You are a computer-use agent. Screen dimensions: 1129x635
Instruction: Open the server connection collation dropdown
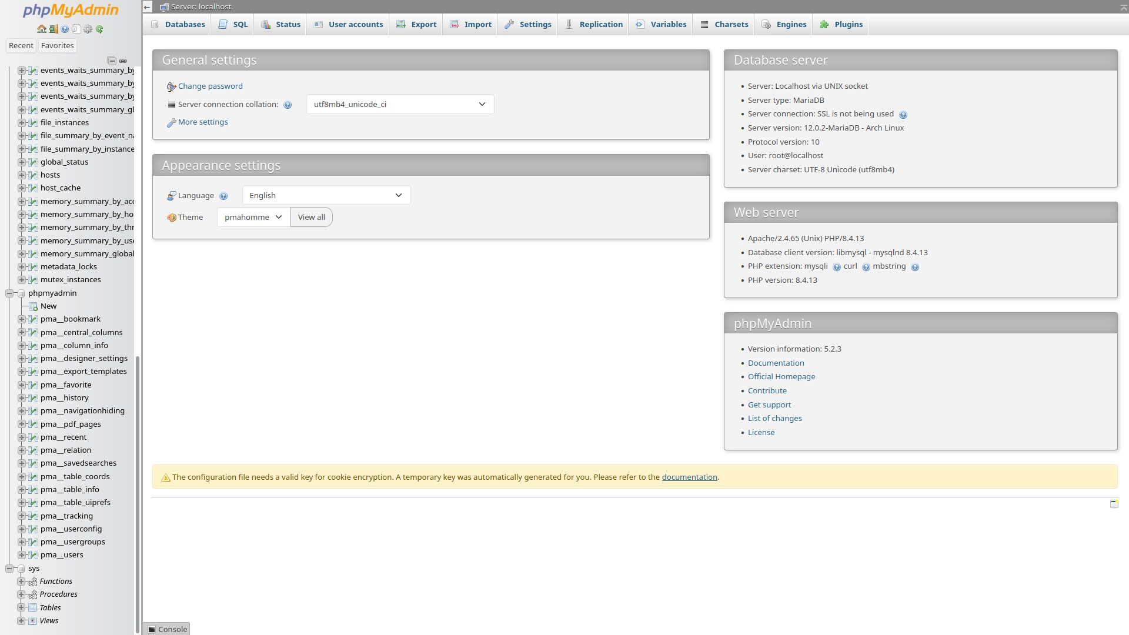(399, 104)
